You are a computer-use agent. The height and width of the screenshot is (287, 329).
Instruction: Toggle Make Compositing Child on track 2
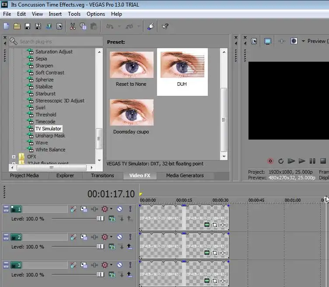click(129, 246)
